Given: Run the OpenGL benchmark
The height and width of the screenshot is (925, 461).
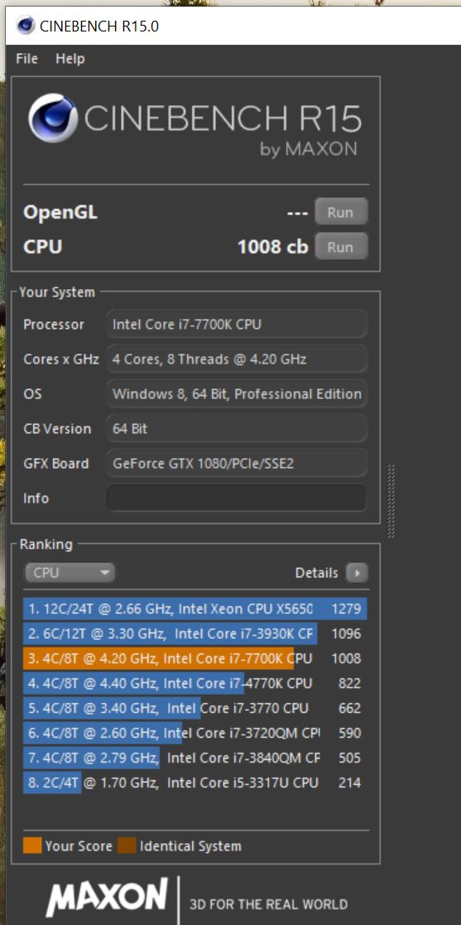Looking at the screenshot, I should 341,212.
